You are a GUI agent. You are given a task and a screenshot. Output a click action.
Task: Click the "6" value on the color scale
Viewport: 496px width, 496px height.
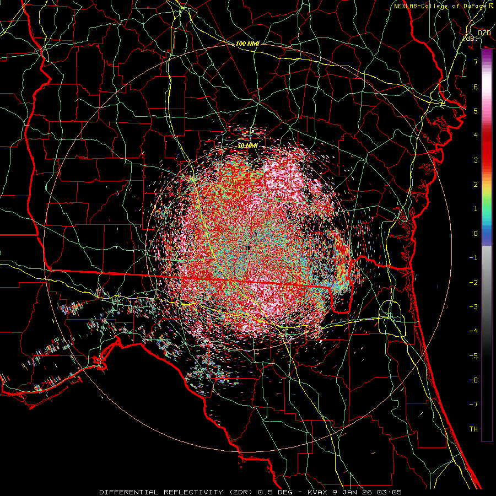pos(476,87)
